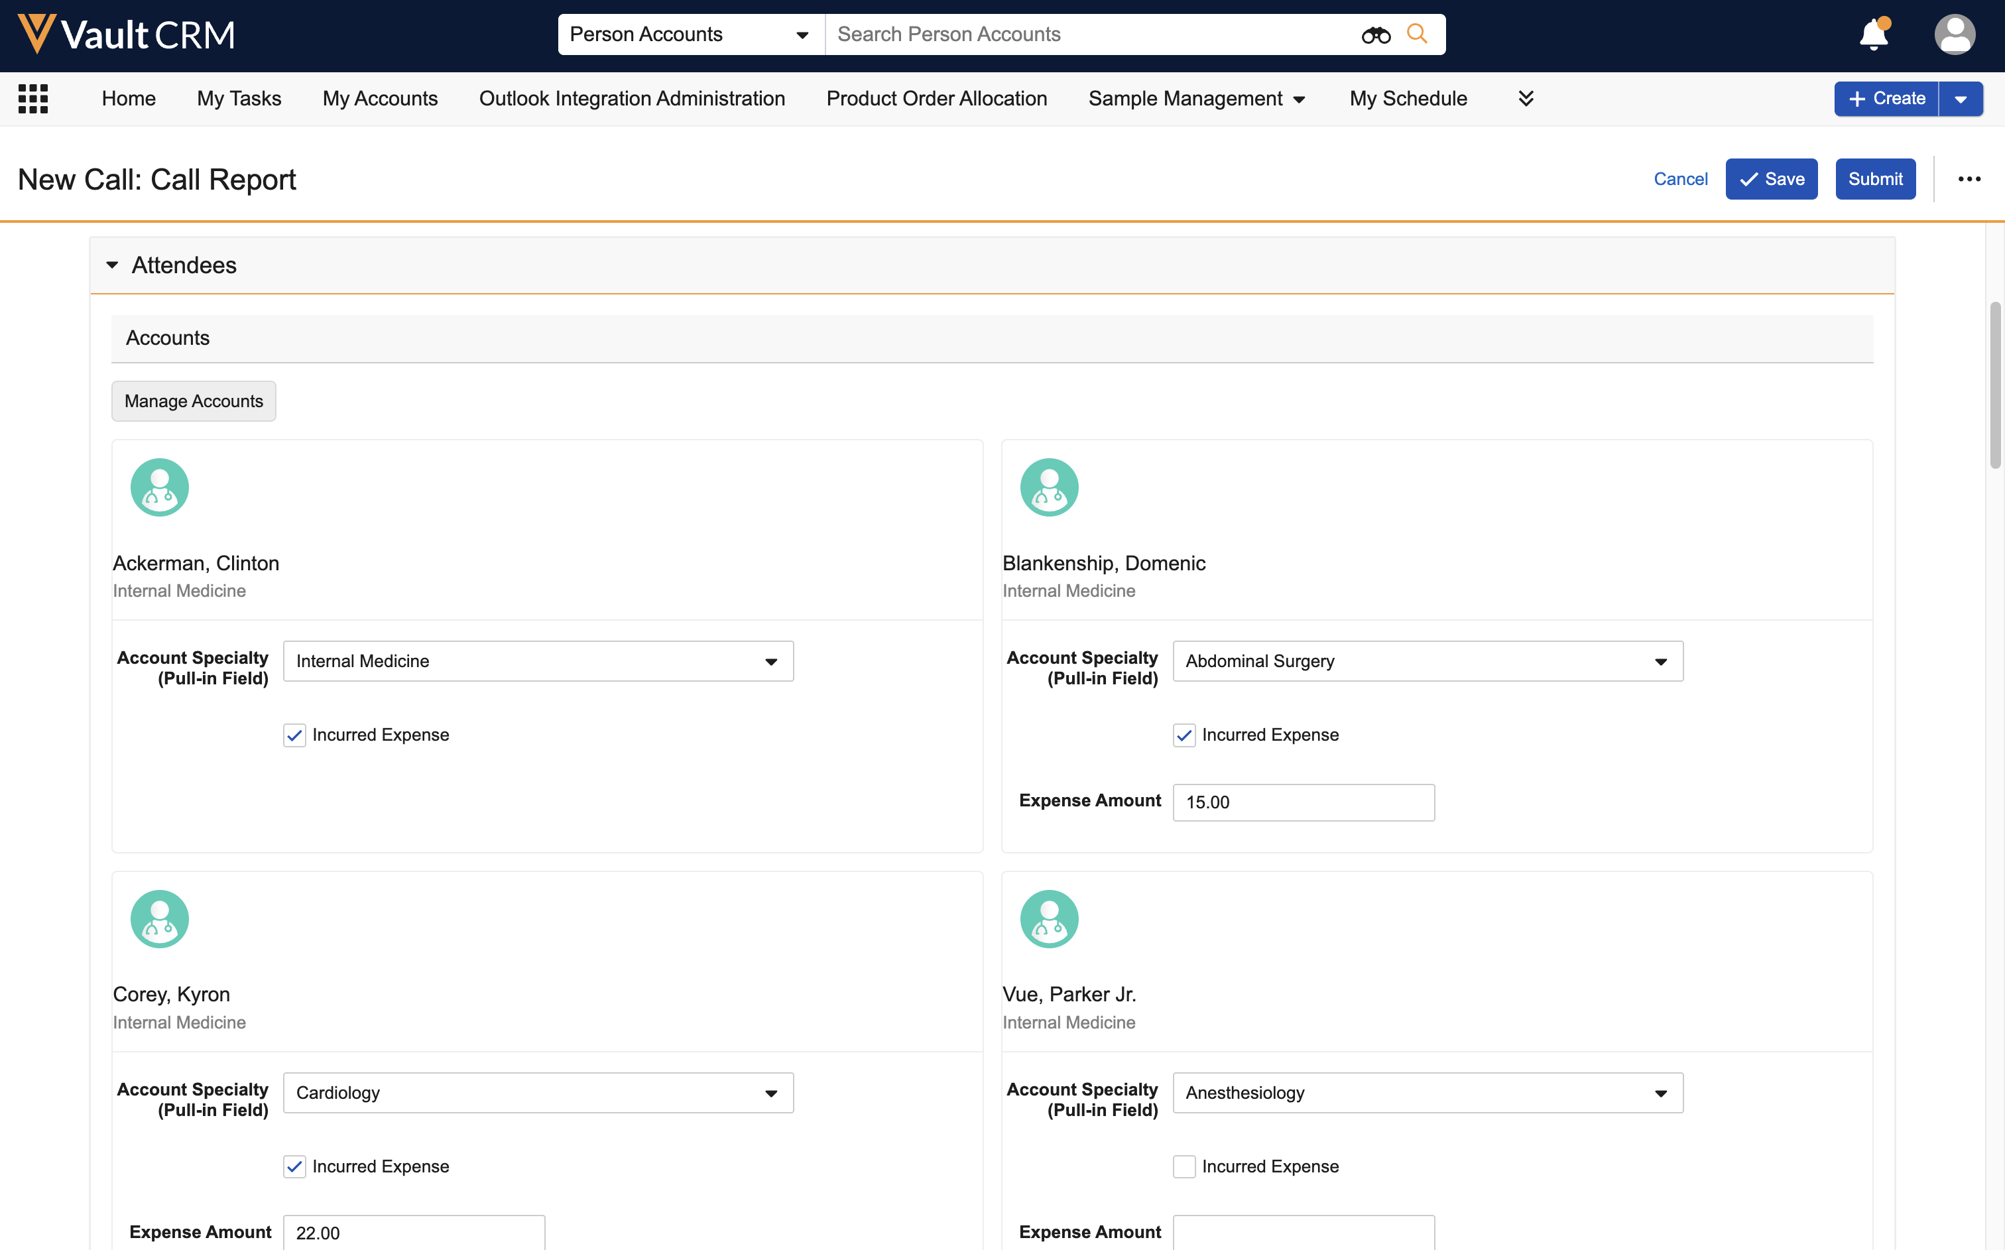Open the app launcher grid icon
Screen dimensions: 2005x1250
[33, 98]
